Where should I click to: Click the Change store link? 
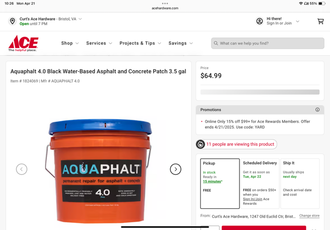point(309,216)
